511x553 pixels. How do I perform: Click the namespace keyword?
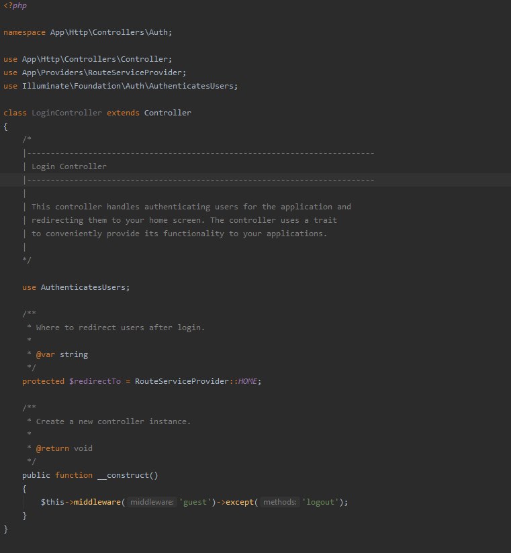[x=24, y=32]
